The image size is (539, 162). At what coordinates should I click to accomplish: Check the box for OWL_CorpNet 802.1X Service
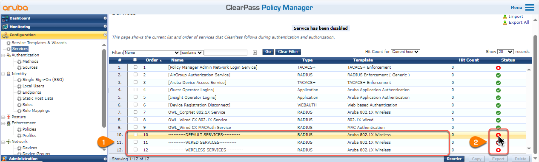click(135, 112)
